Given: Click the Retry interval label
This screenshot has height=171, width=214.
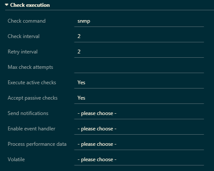Looking at the screenshot, I should [x=23, y=52].
